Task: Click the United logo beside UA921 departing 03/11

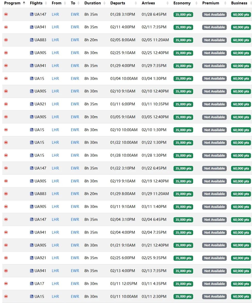Action: [31, 104]
